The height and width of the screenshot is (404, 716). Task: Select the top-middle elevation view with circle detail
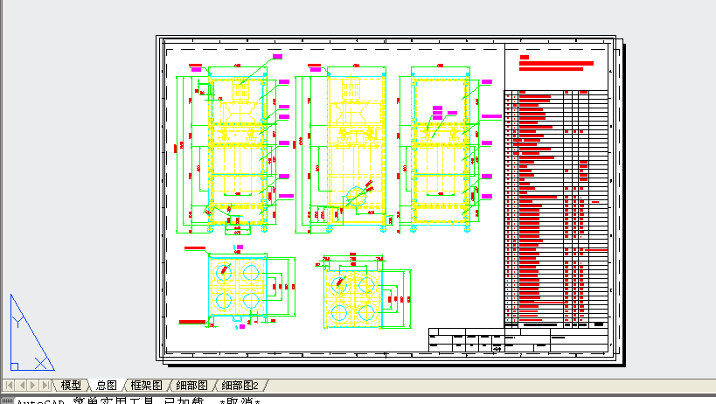[x=344, y=149]
